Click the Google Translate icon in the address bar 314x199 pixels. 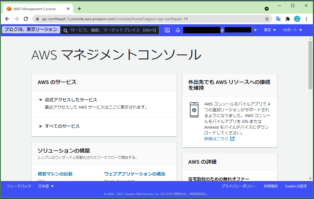pos(278,19)
